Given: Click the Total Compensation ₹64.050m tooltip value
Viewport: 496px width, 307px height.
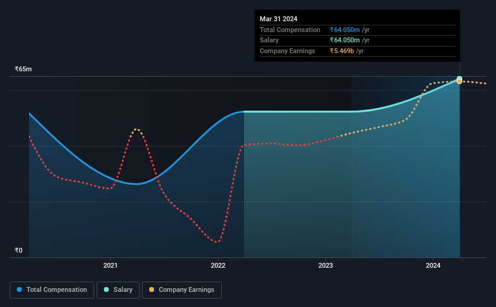Looking at the screenshot, I should (x=344, y=30).
